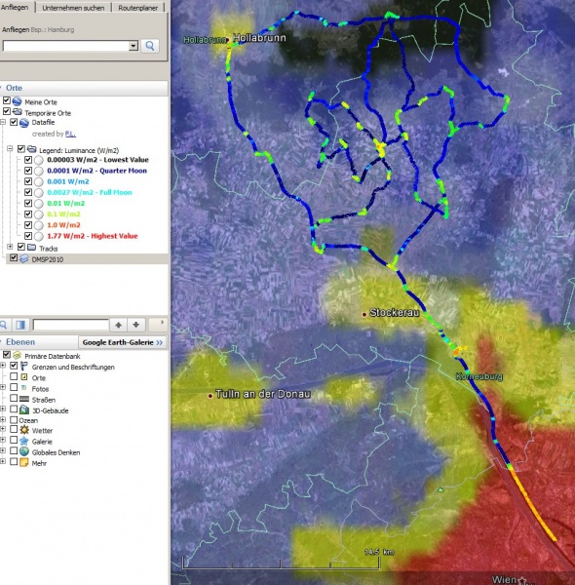575x585 pixels.
Task: Uncheck the 1.0 W/m2 checkbox
Action: tap(28, 224)
